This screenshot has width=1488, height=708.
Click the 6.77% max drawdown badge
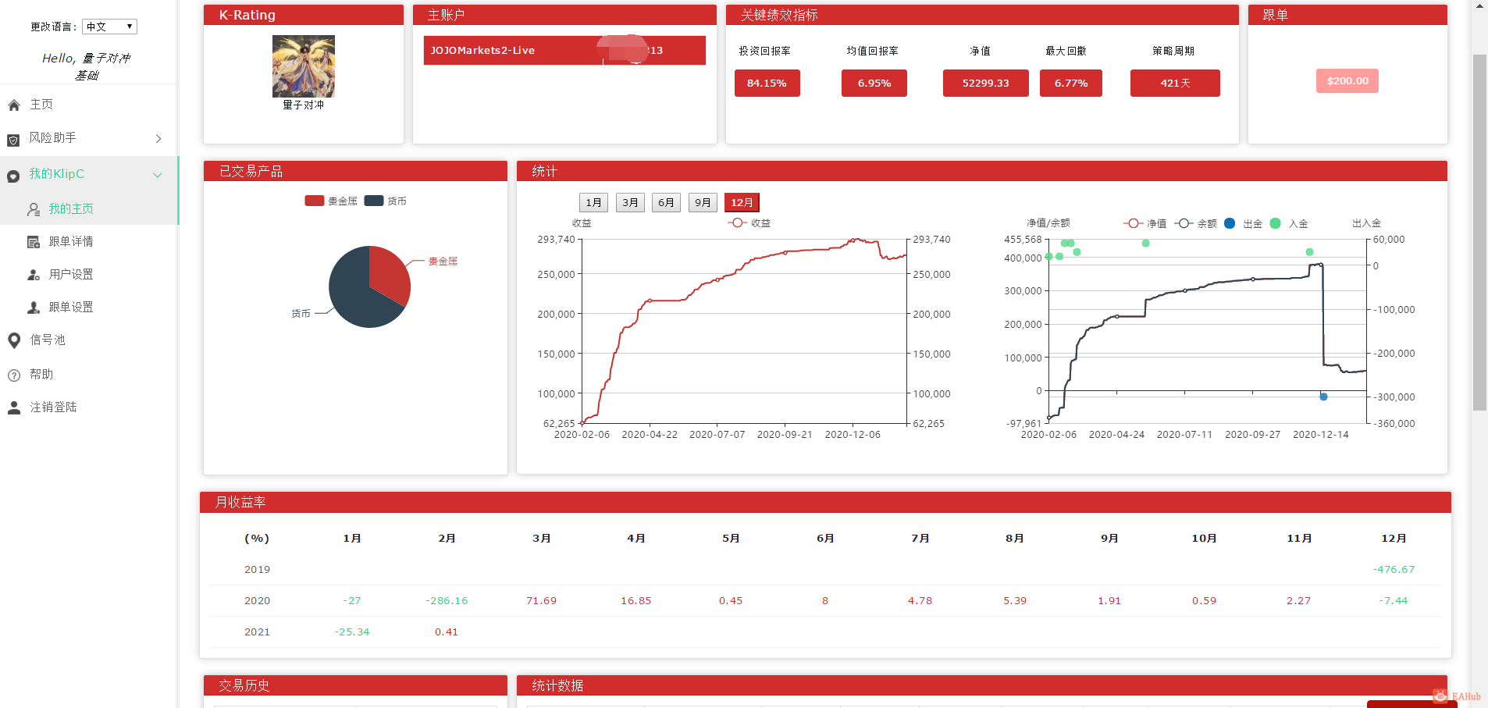(1071, 84)
